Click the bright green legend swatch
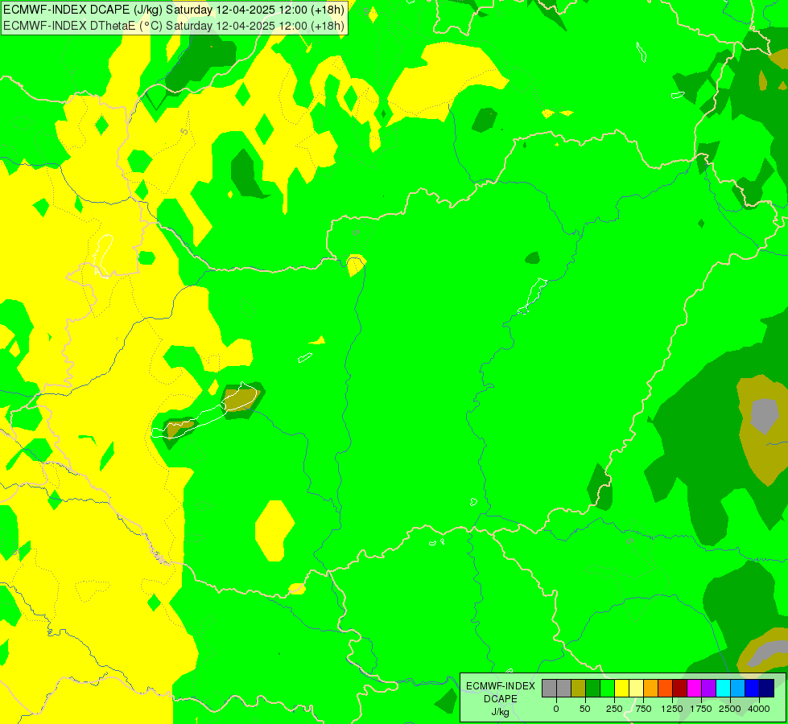Image resolution: width=788 pixels, height=724 pixels. point(607,689)
